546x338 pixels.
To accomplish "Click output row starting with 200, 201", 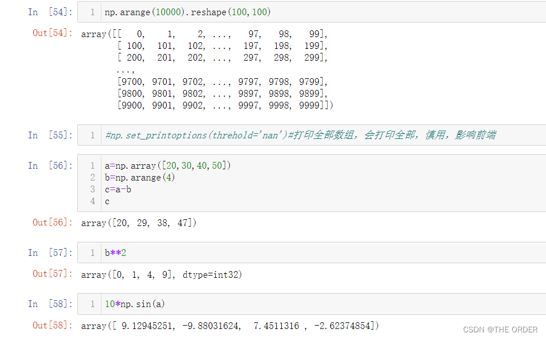I will (x=223, y=58).
